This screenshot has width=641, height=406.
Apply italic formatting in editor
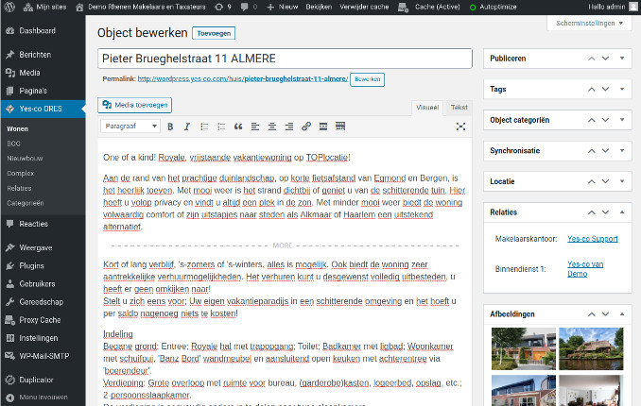click(187, 127)
